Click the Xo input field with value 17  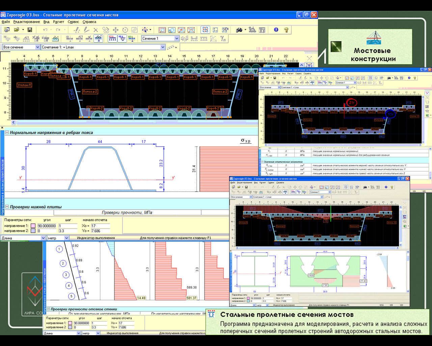pyautogui.click(x=100, y=226)
